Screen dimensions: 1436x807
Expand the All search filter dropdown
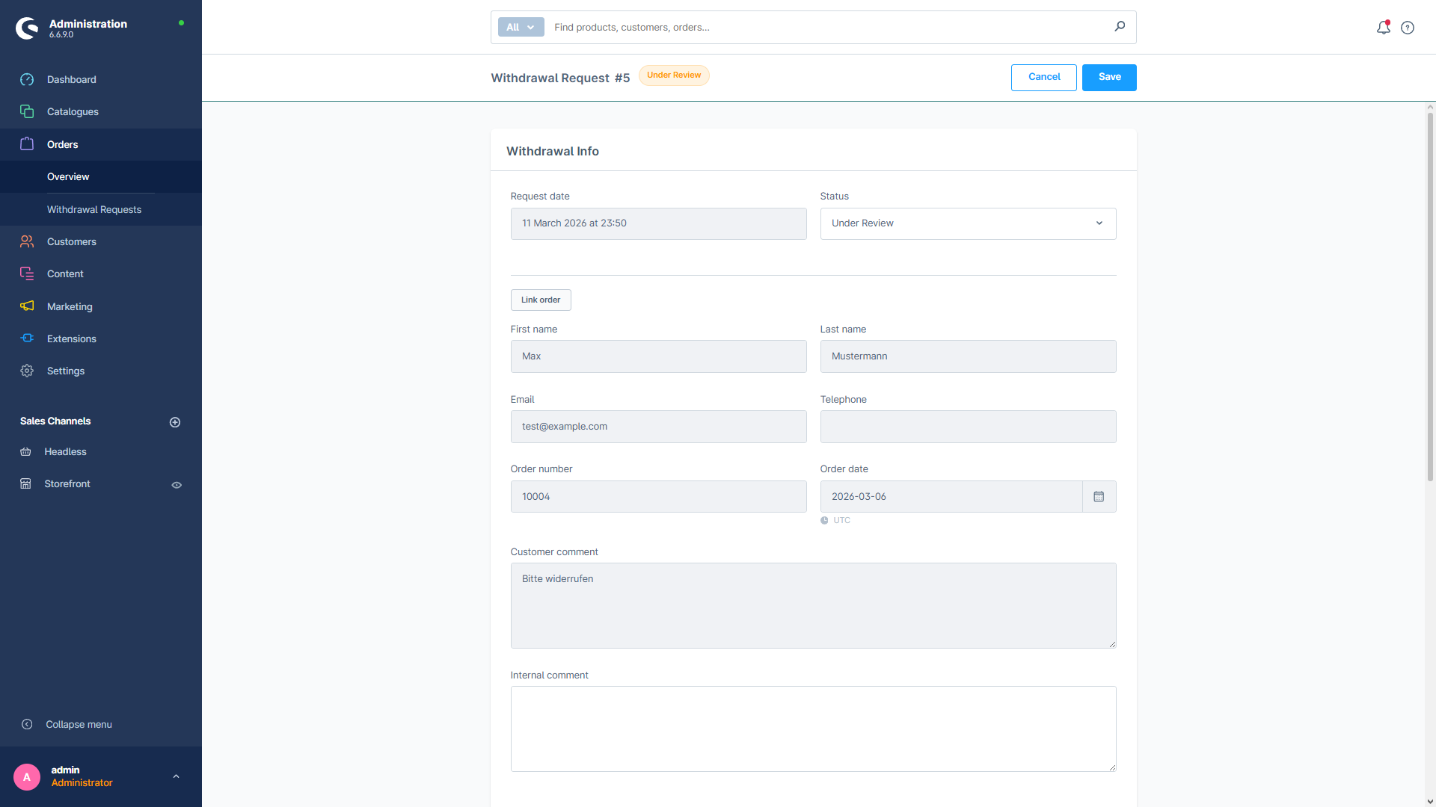pyautogui.click(x=521, y=28)
